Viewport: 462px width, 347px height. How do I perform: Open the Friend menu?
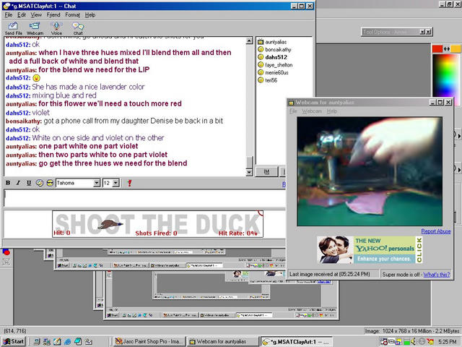pyautogui.click(x=53, y=14)
